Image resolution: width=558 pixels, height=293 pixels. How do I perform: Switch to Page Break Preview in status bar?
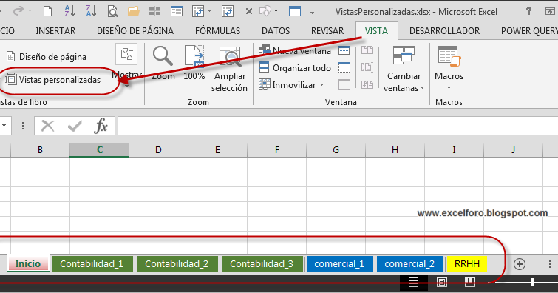coord(470,283)
